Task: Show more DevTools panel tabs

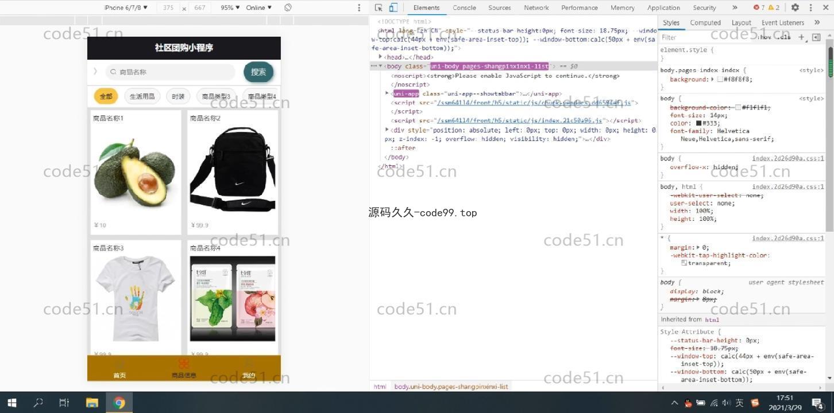Action: pyautogui.click(x=735, y=7)
